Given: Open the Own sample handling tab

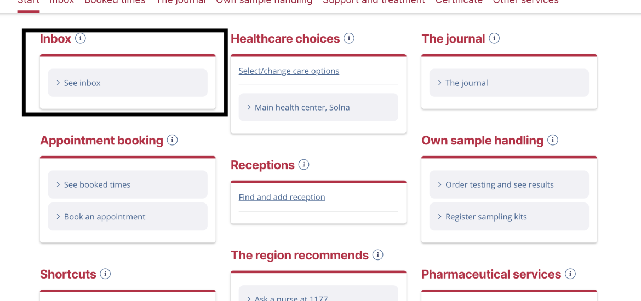Looking at the screenshot, I should pyautogui.click(x=264, y=2).
